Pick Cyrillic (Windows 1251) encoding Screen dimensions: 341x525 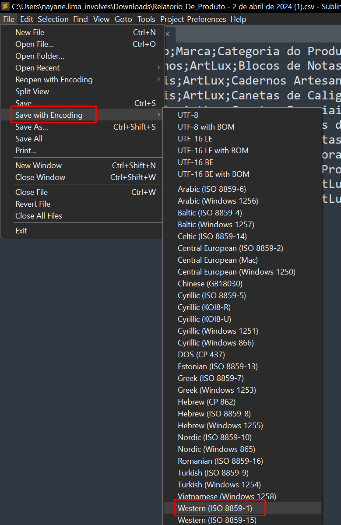[218, 331]
